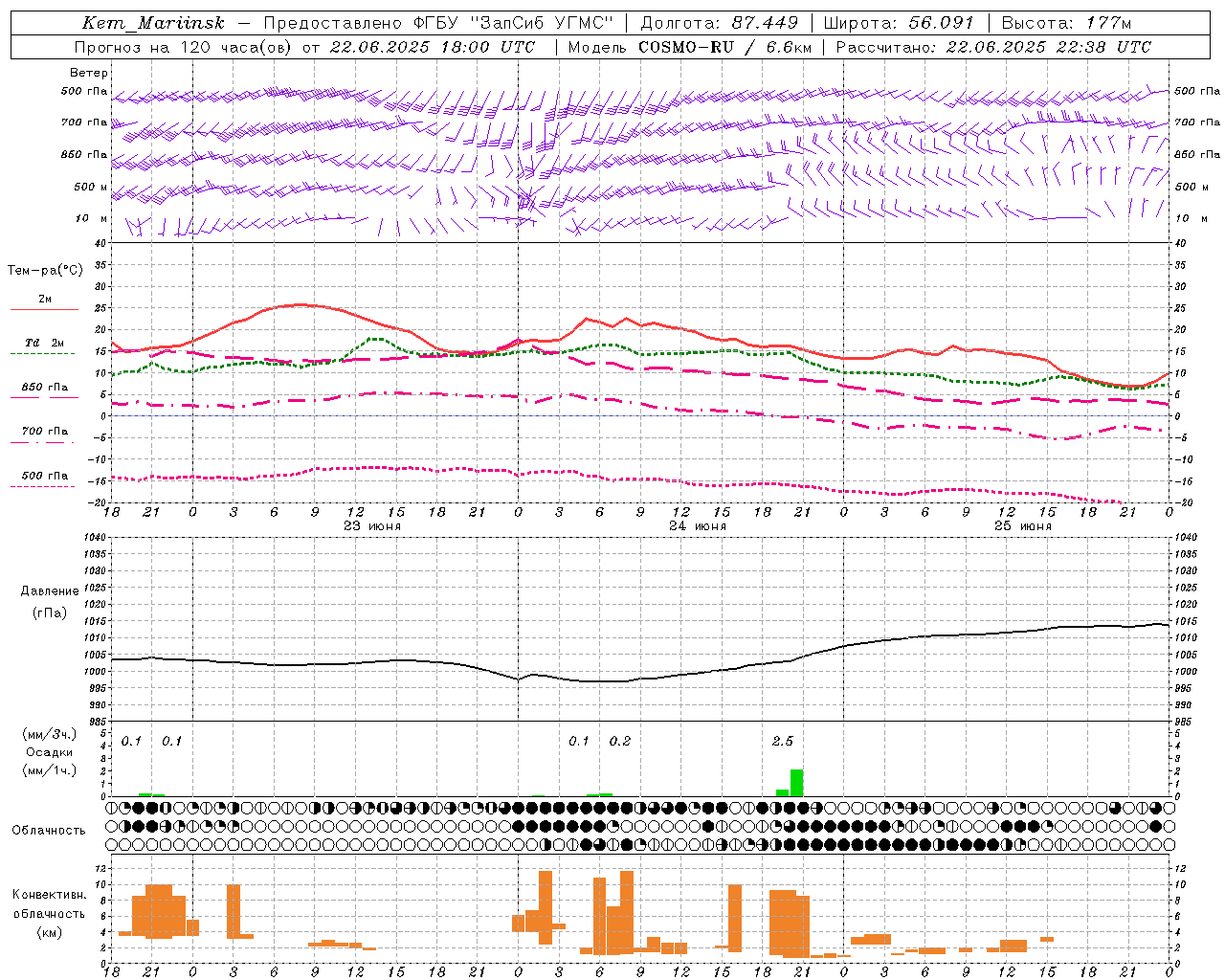This screenshot has width=1225, height=980.
Task: Click the 'Облачность' cloud cover label
Action: click(49, 831)
